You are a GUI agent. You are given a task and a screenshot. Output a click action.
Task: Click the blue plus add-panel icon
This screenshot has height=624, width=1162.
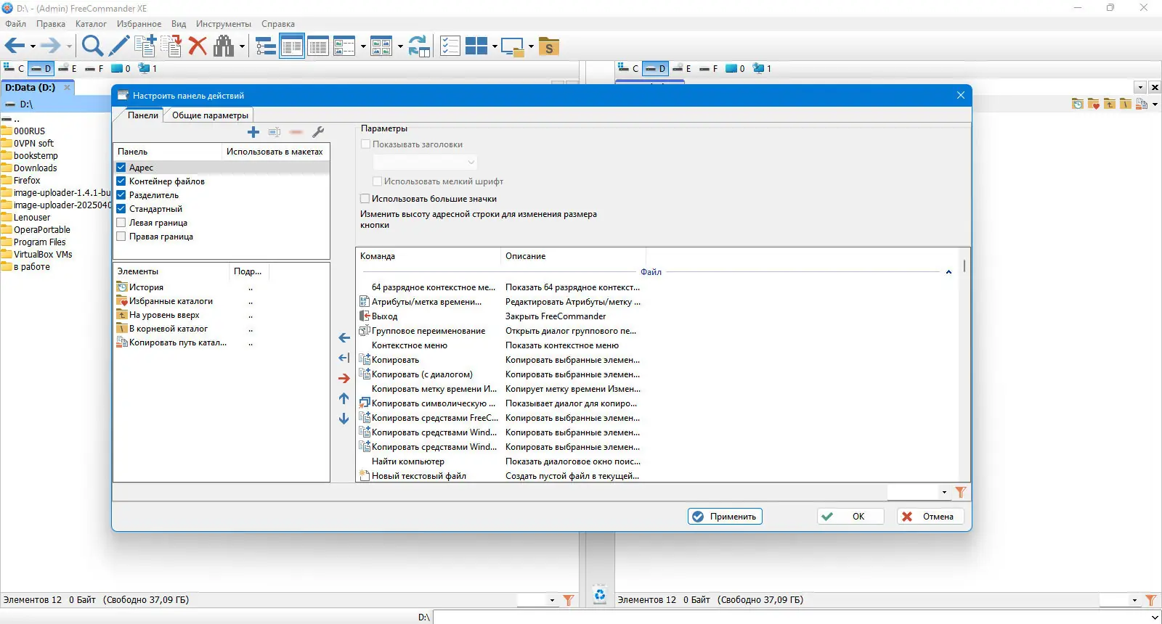pyautogui.click(x=253, y=132)
